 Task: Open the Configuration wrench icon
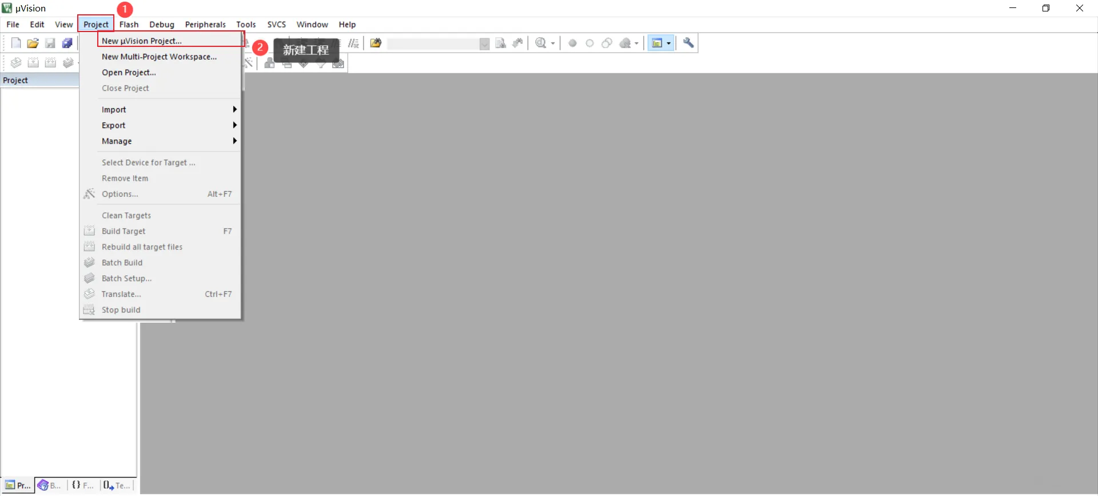689,43
